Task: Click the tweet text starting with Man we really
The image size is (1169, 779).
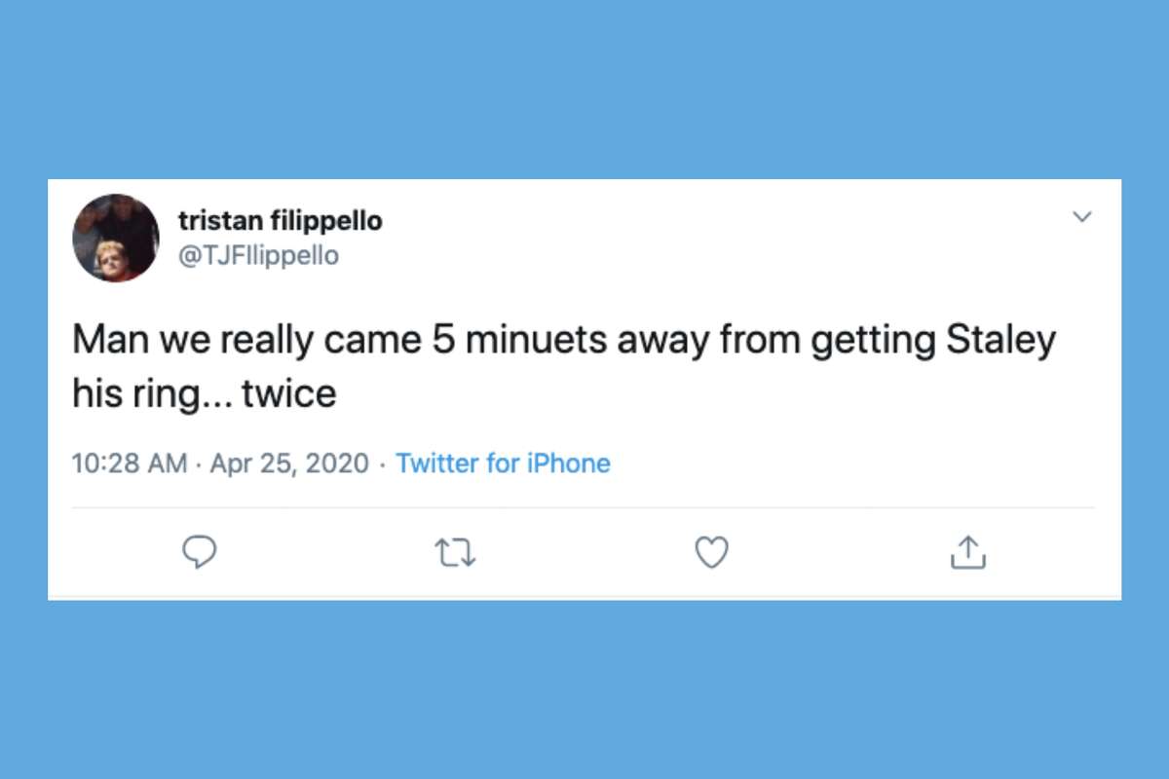Action: 565,368
